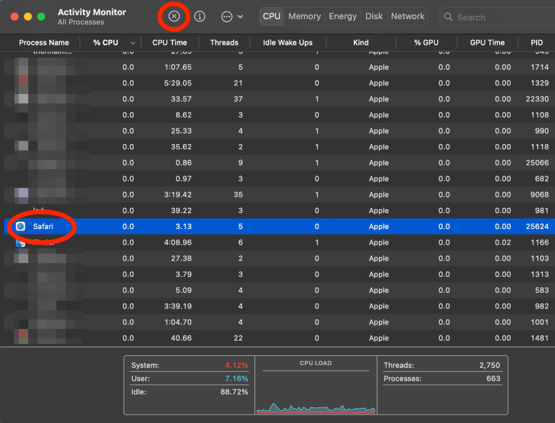Select the CPU tab
The width and height of the screenshot is (555, 423).
[272, 16]
